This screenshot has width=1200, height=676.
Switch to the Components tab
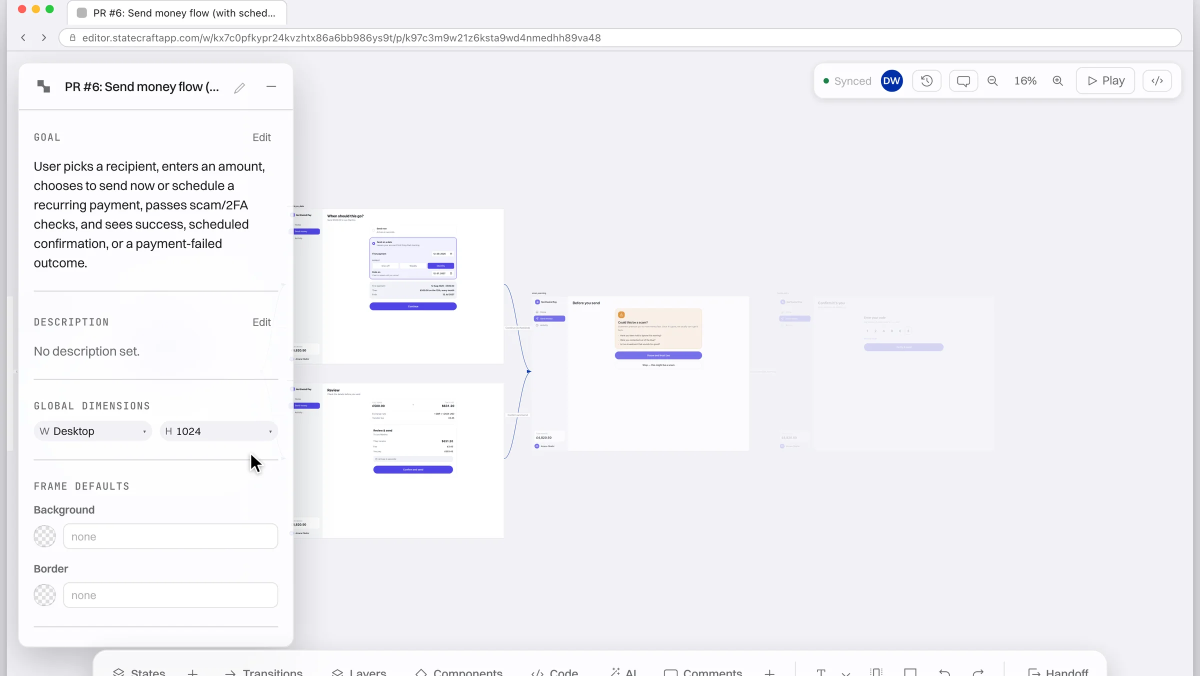[459, 672]
